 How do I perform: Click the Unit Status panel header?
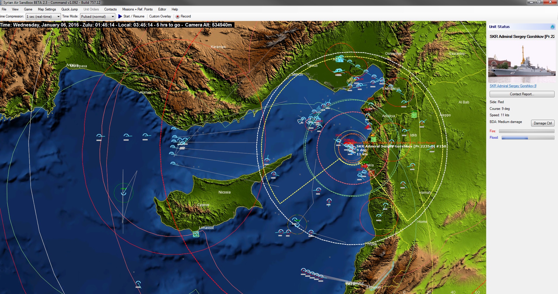tap(522, 27)
